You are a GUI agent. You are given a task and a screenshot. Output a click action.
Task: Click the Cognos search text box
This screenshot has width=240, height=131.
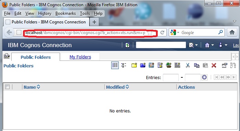click(x=161, y=45)
